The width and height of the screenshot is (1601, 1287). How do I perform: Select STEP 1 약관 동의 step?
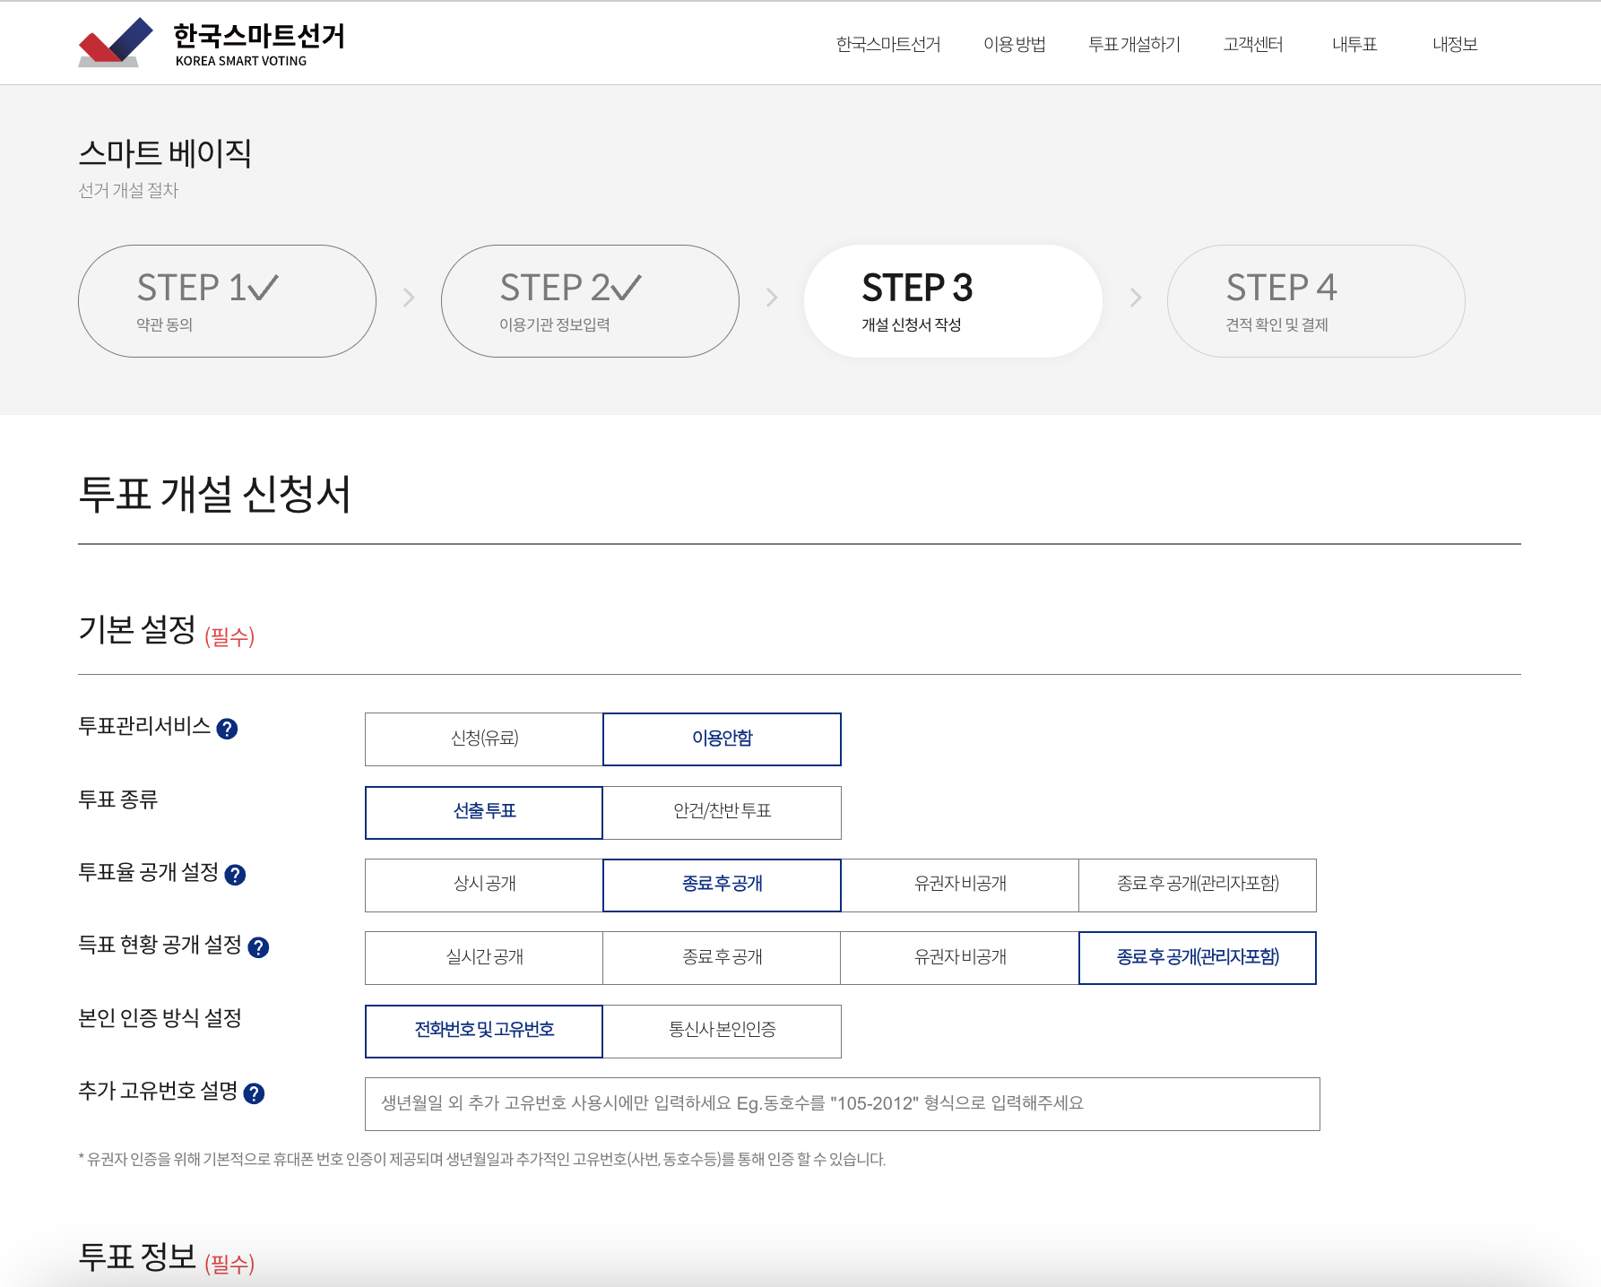tap(227, 301)
